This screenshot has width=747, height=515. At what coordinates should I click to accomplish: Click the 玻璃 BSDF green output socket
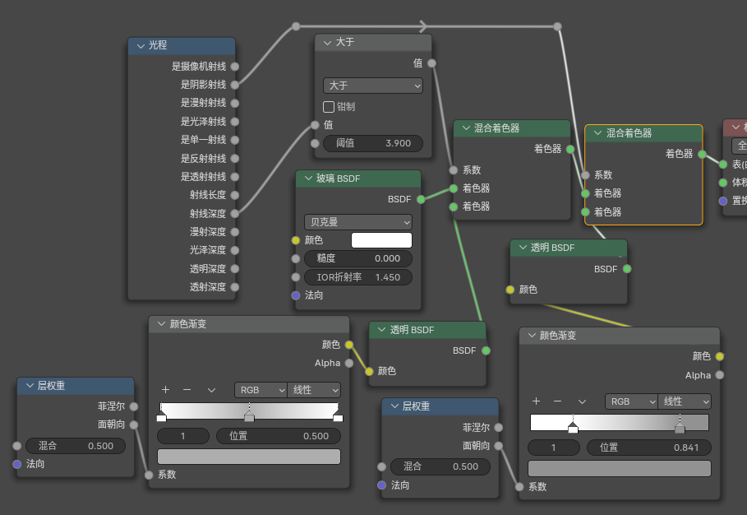(421, 199)
